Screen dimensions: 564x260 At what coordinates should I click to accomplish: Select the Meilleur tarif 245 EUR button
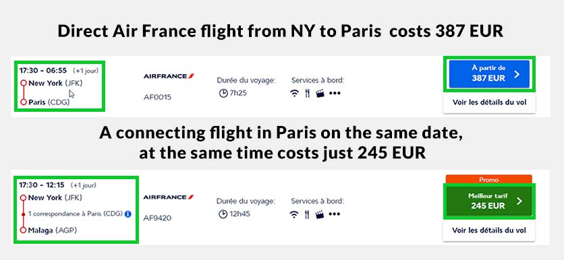[x=489, y=201]
